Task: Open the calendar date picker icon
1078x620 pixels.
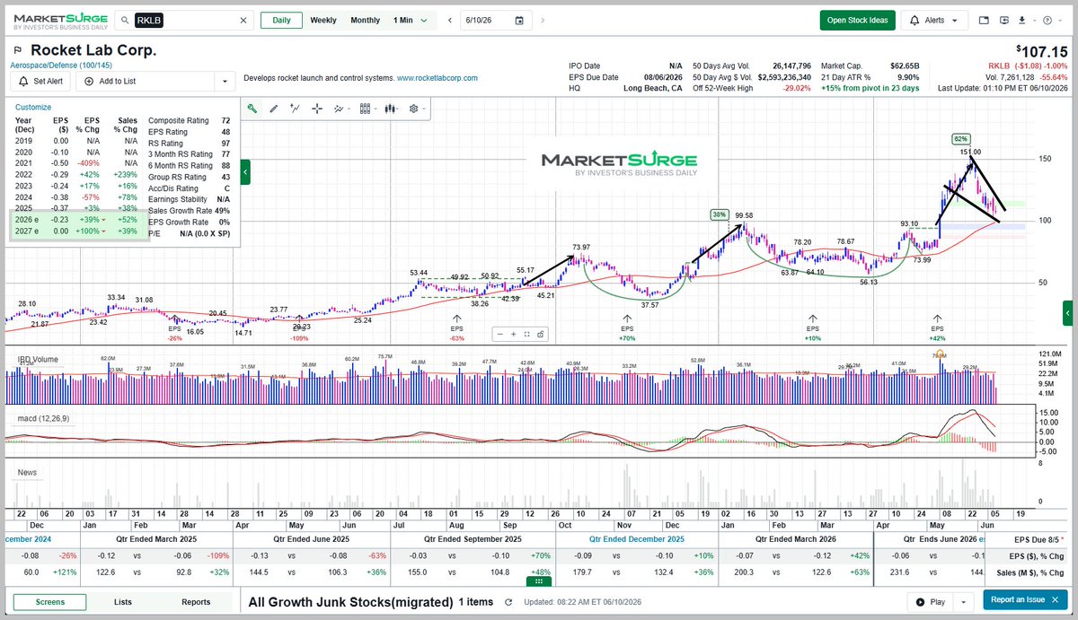Action: pos(519,21)
